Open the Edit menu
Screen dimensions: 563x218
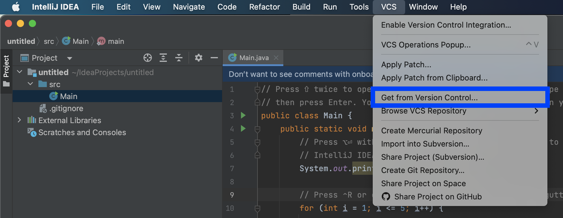(x=123, y=7)
